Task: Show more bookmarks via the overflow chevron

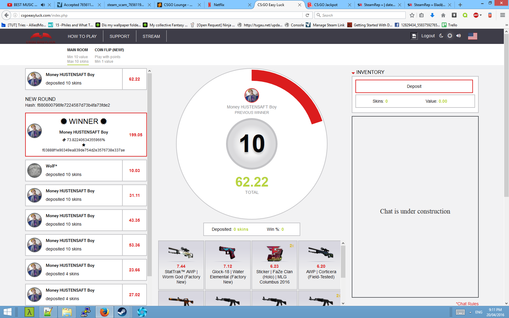Action: 506,25
